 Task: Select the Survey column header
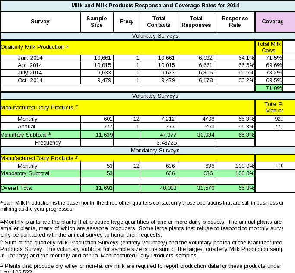[40, 22]
